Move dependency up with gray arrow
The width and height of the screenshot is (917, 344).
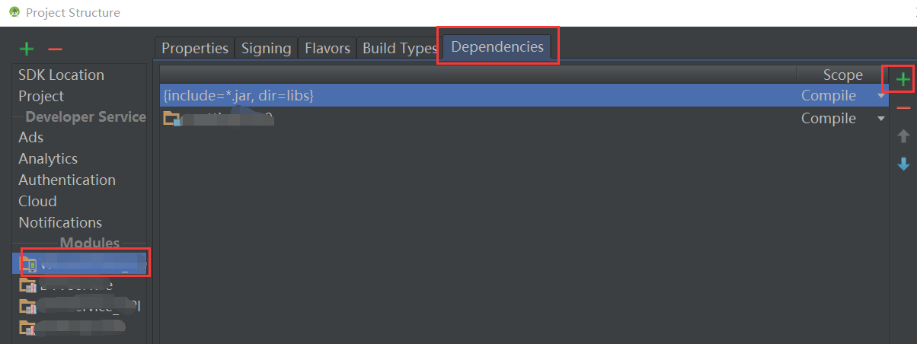pos(903,136)
